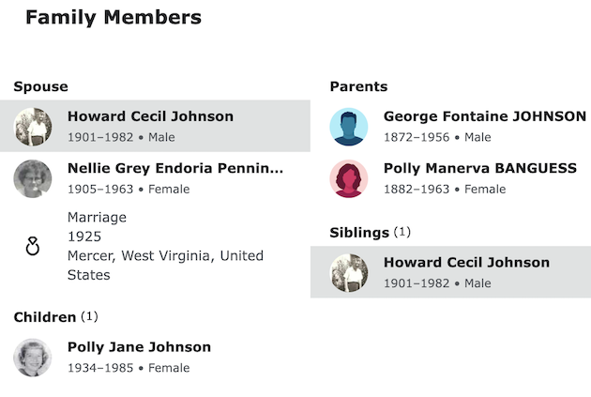The width and height of the screenshot is (591, 397).
Task: Click the wedding ring marriage icon
Action: click(33, 247)
